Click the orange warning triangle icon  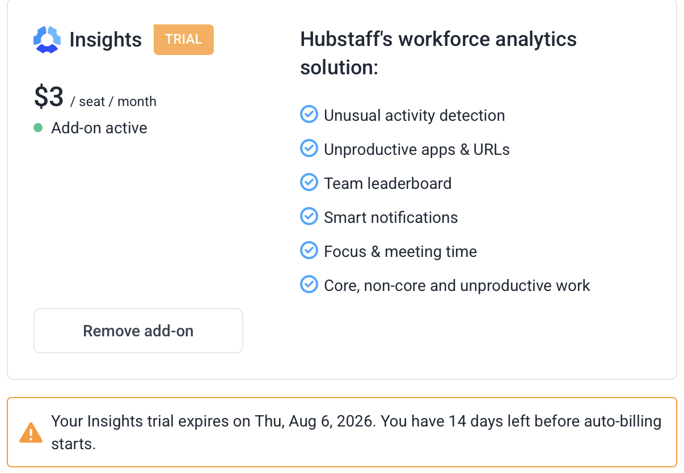pos(31,432)
